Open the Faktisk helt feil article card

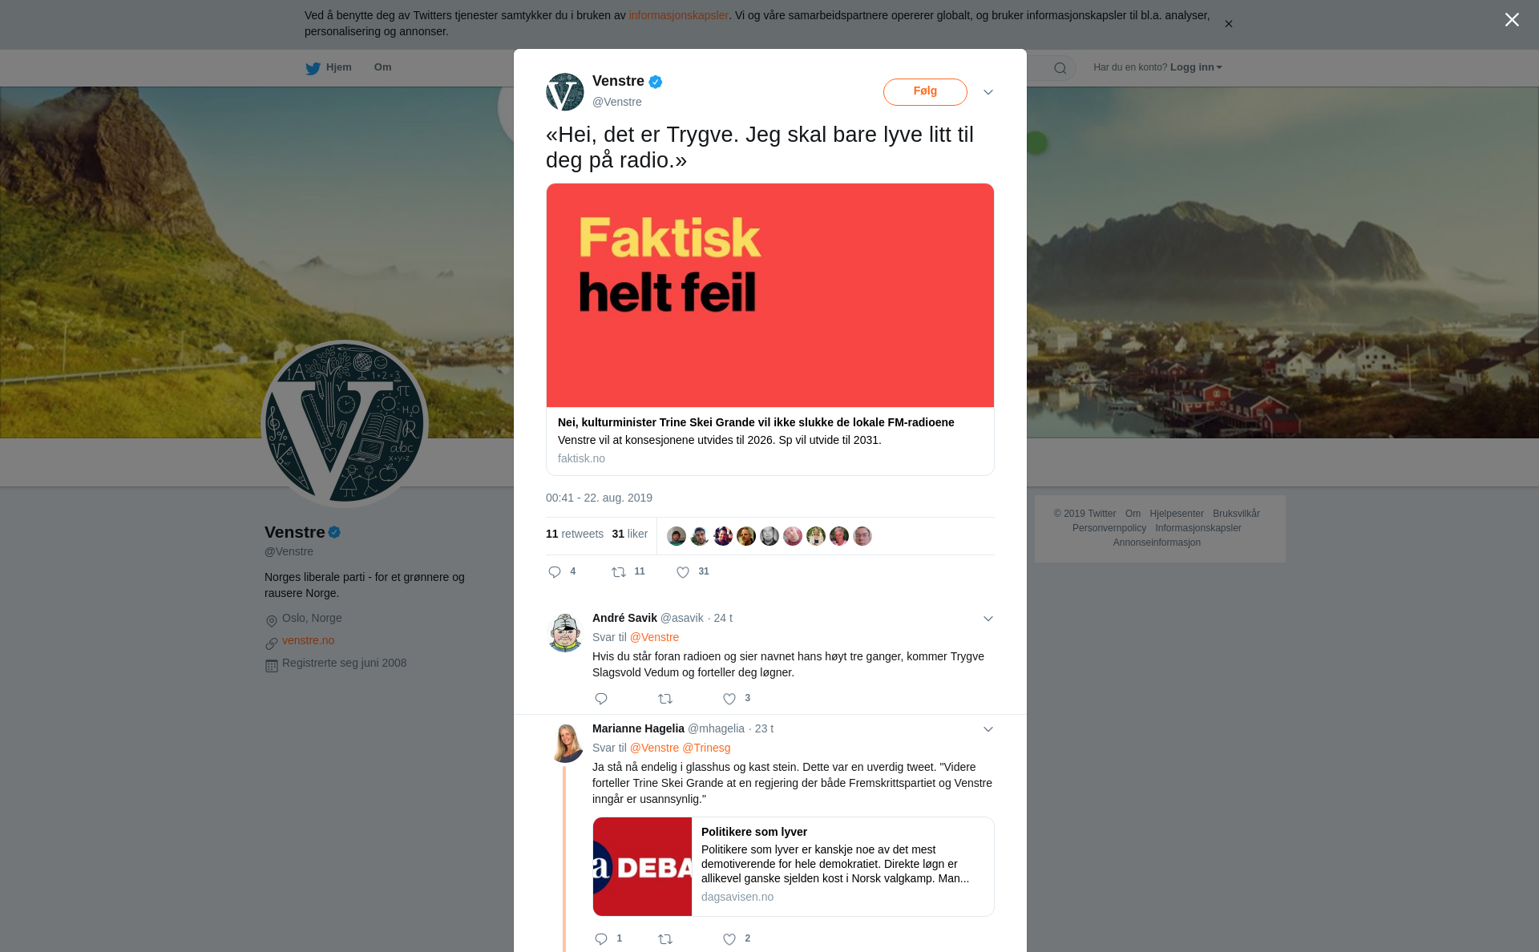[770, 329]
